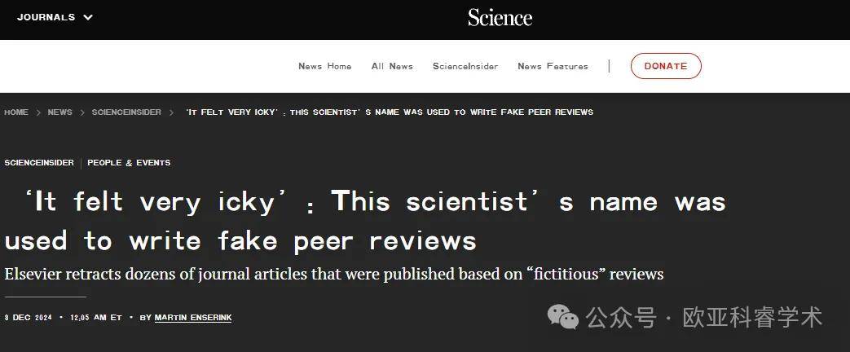
Task: Click the current article title breadcrumb
Action: coord(390,112)
